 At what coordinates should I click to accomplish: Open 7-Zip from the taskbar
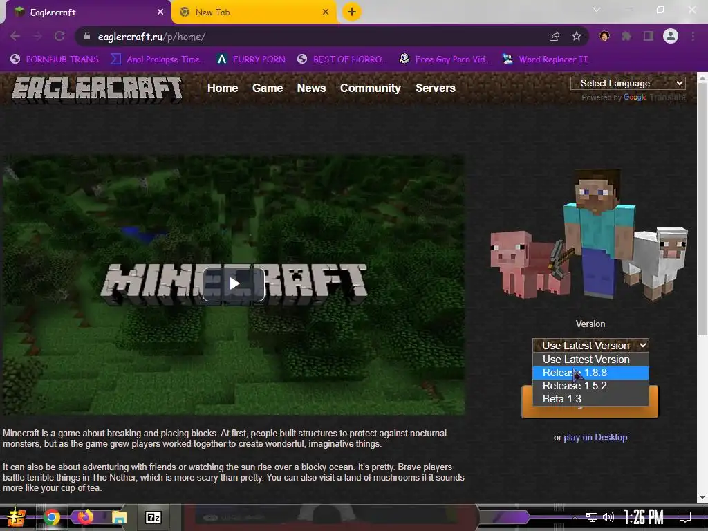click(153, 517)
